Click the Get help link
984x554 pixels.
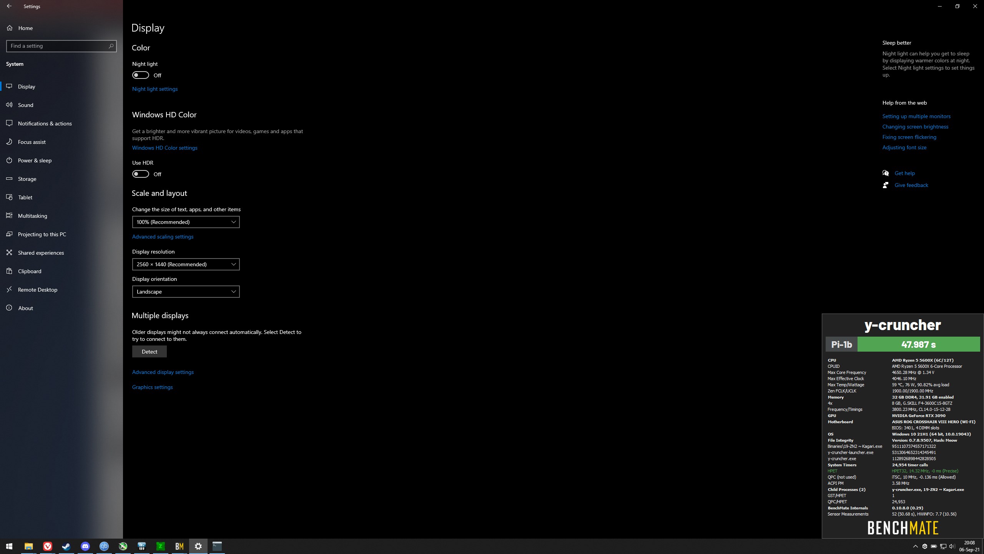[x=904, y=173]
